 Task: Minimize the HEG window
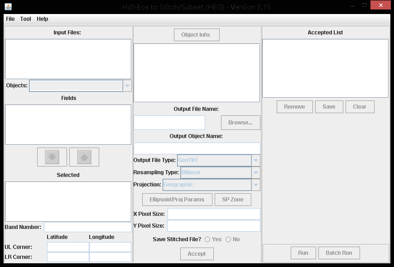coord(352,5)
